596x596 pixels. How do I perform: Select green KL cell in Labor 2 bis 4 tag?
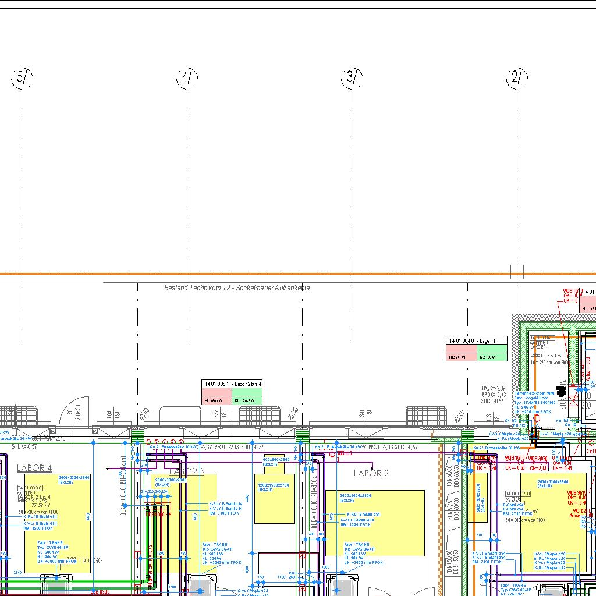[x=247, y=400]
